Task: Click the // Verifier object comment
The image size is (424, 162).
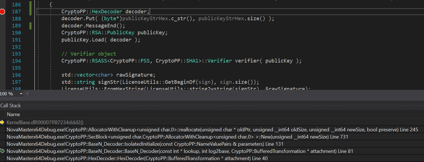Action: [89, 54]
